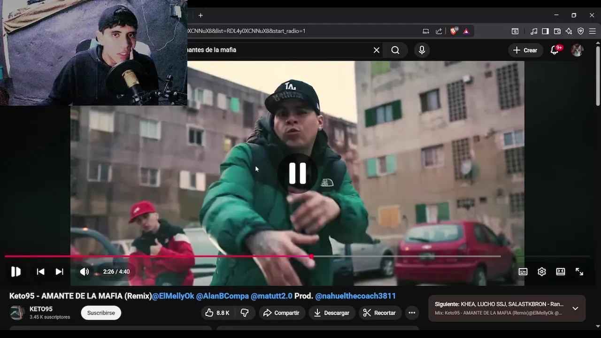The image size is (601, 338).
Task: Open the @AlanBCompa mention link
Action: 223,296
